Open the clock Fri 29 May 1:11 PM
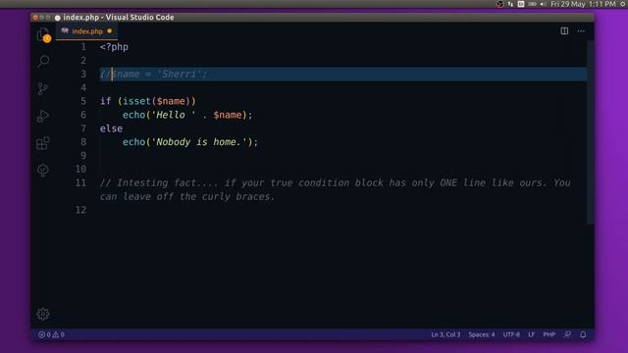The width and height of the screenshot is (628, 353). (583, 4)
